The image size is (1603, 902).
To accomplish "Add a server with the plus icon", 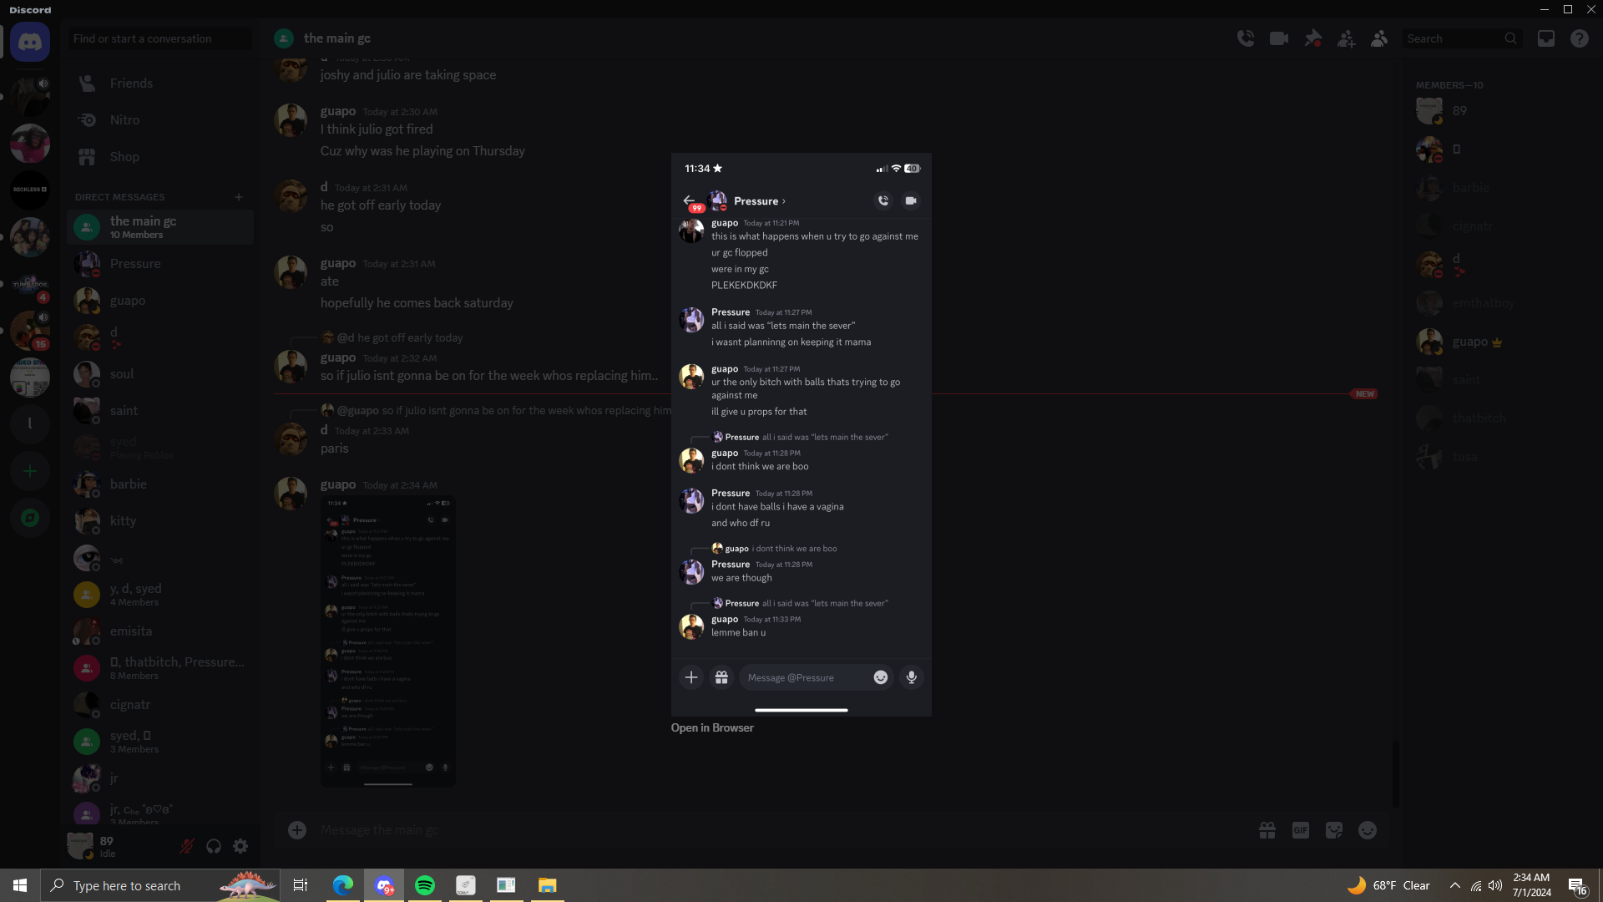I will coord(30,471).
